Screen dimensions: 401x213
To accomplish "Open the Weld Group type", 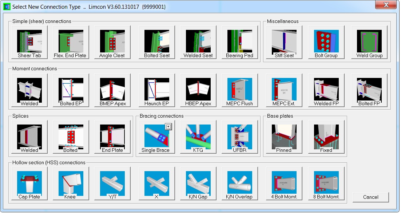I will 369,42.
